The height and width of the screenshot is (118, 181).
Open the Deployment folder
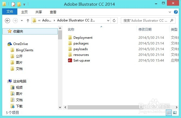pos(83,38)
